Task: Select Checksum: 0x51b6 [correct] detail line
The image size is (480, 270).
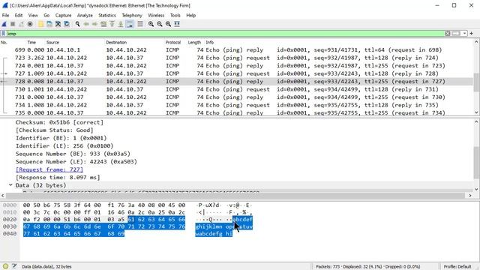Action: pos(60,122)
